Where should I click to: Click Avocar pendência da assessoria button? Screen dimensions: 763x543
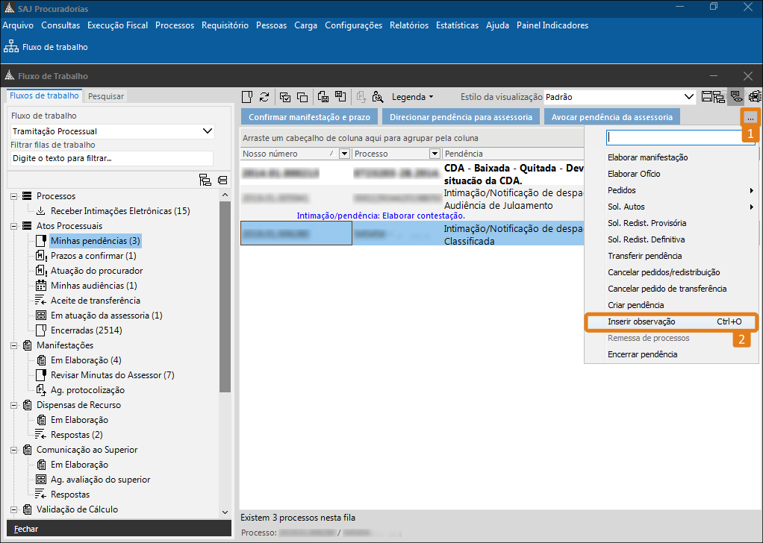coord(611,117)
